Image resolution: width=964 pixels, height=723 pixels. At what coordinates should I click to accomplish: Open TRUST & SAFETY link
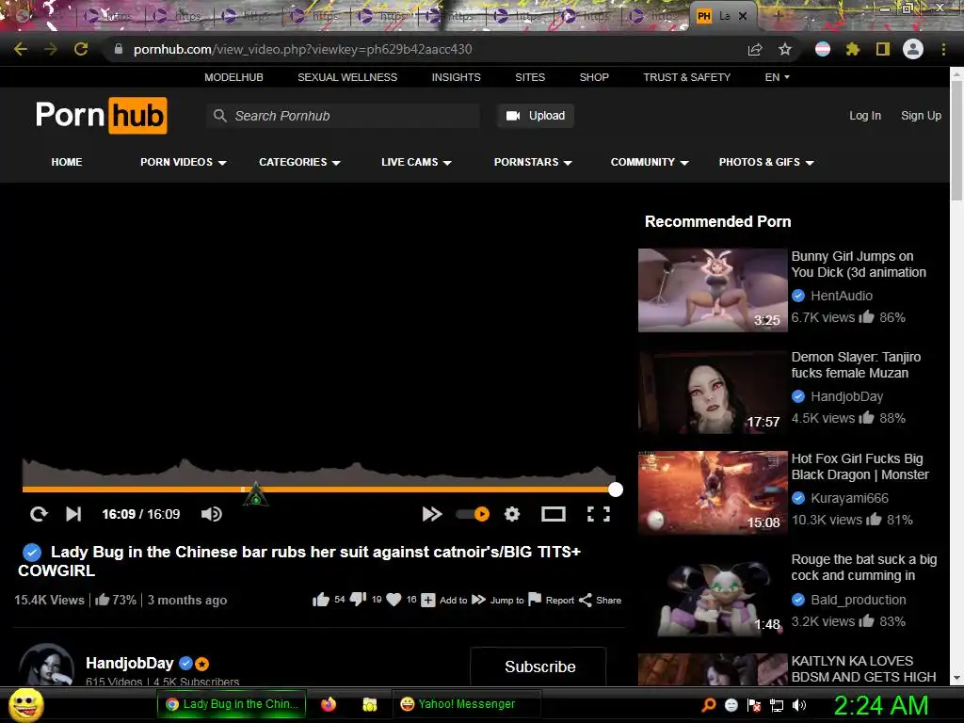[686, 77]
